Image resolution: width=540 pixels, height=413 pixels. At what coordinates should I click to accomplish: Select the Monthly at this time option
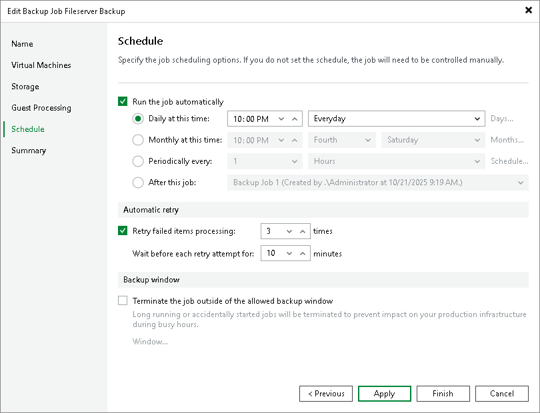tap(138, 140)
